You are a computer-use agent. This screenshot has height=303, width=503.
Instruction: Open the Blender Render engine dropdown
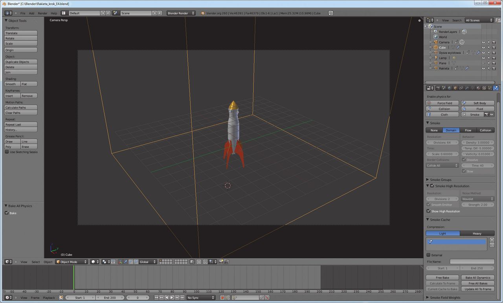pyautogui.click(x=181, y=13)
